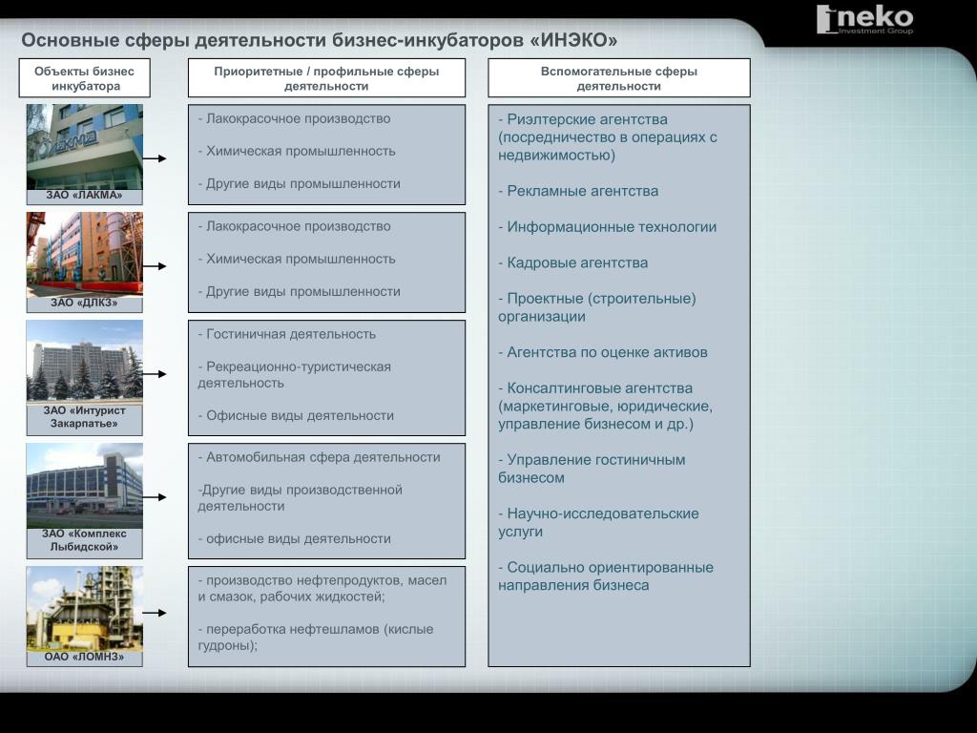This screenshot has height=733, width=977.
Task: Click the caption ОАО «ЛОМНЗ»
Action: click(85, 657)
